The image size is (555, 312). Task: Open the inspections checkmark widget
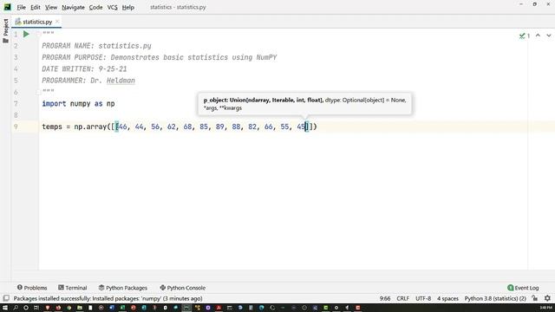(x=525, y=36)
